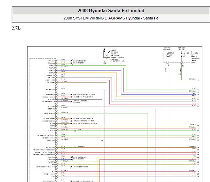Image resolution: width=210 pixels, height=182 pixels.
Task: Click the 'SELECT SW' pin label
Action: click(51, 75)
